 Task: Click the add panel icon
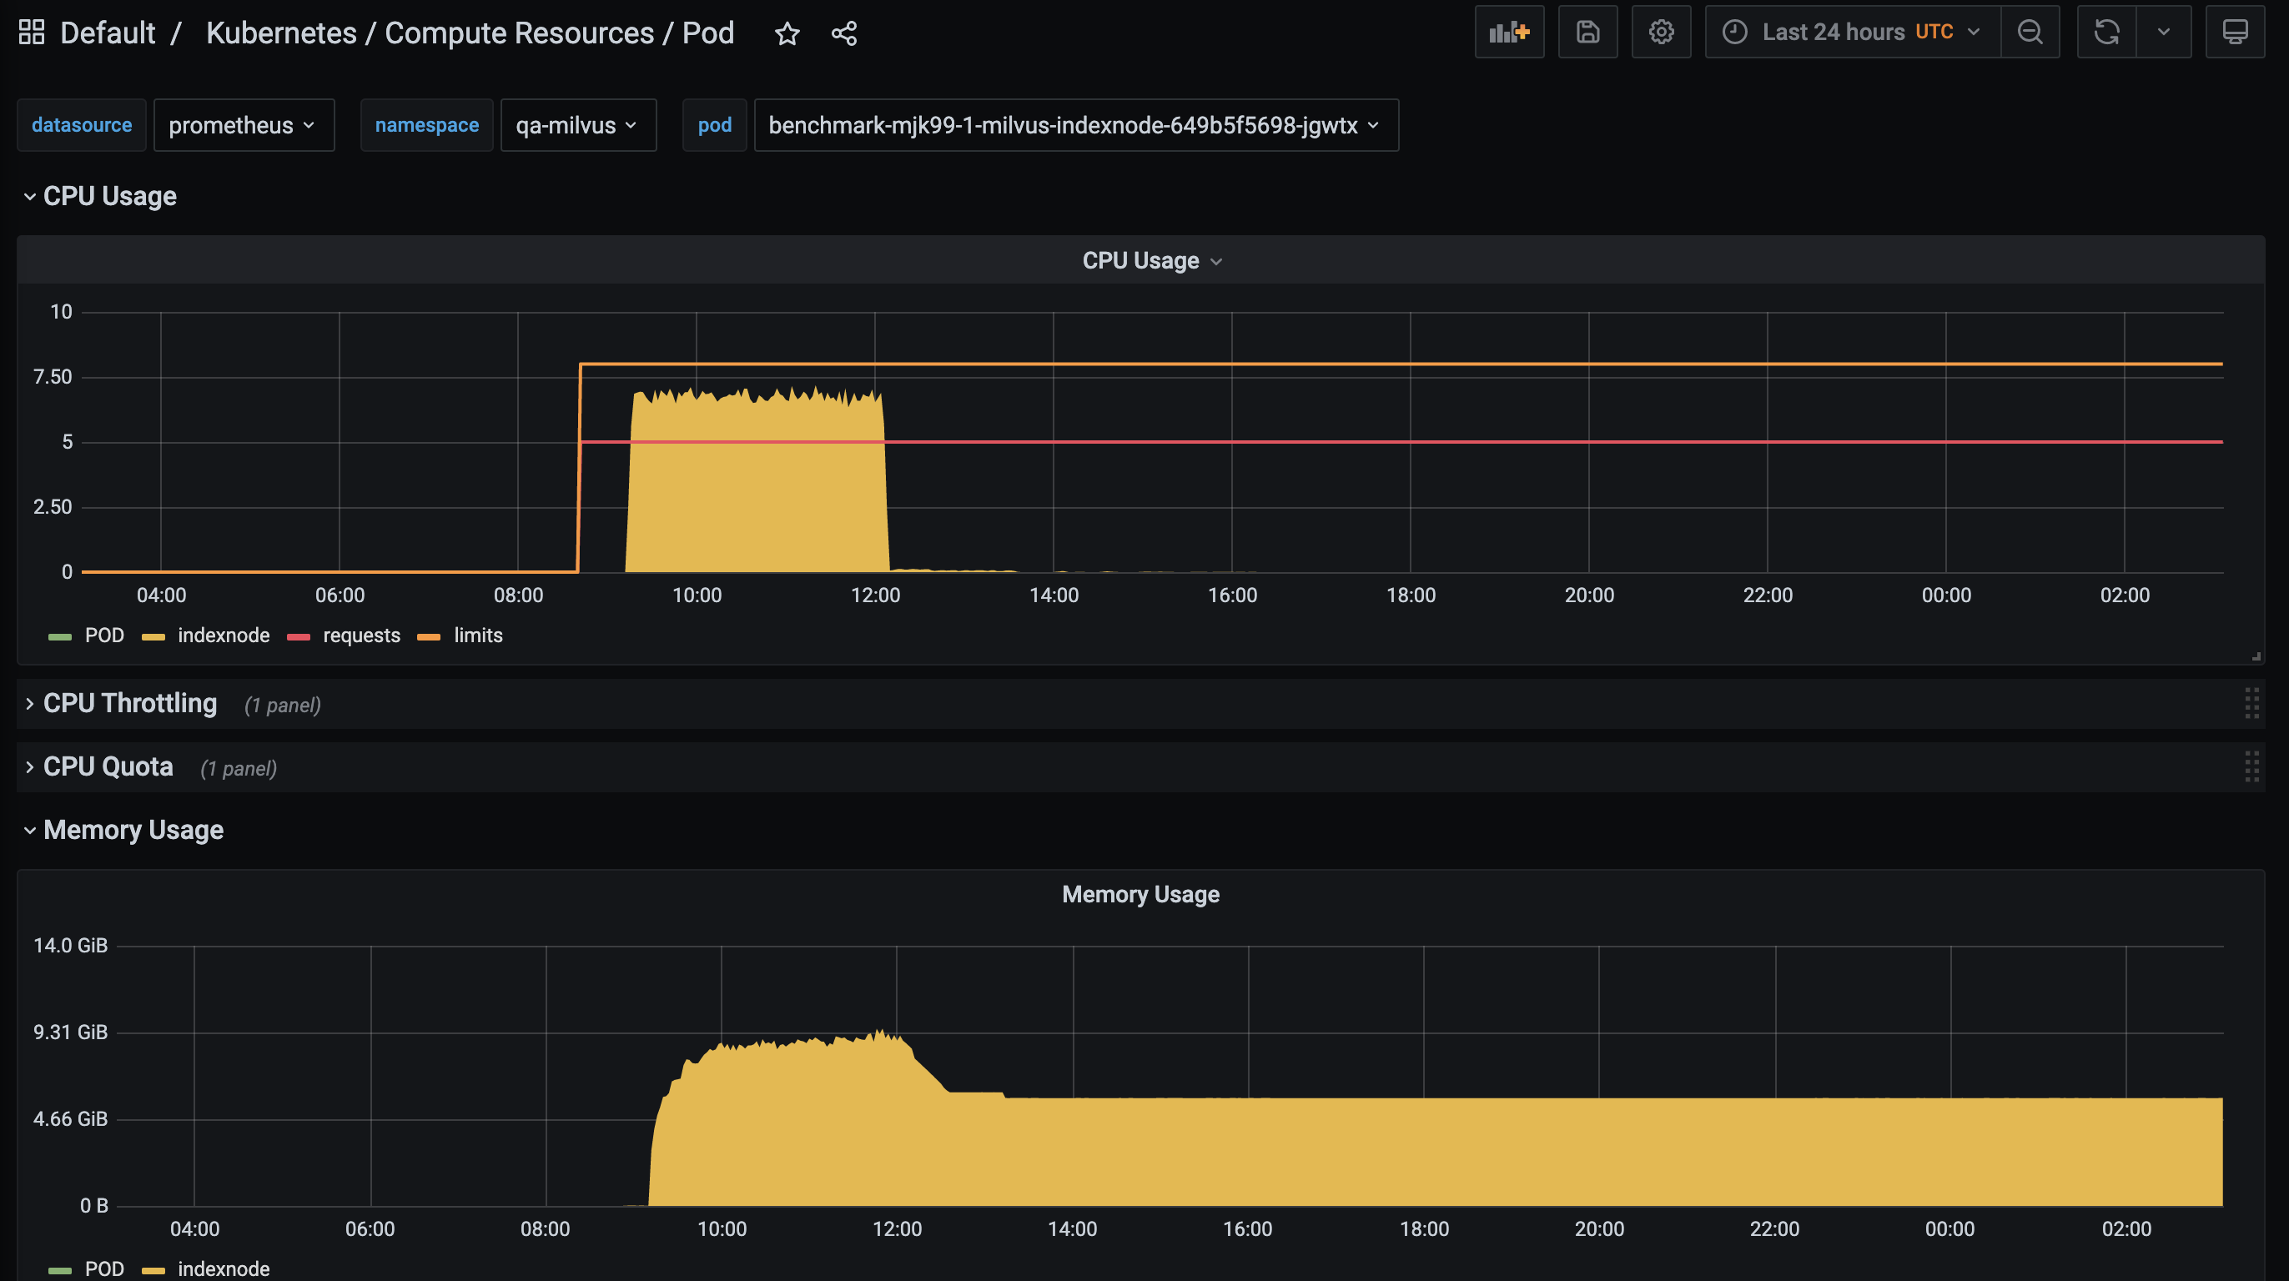click(x=1509, y=32)
